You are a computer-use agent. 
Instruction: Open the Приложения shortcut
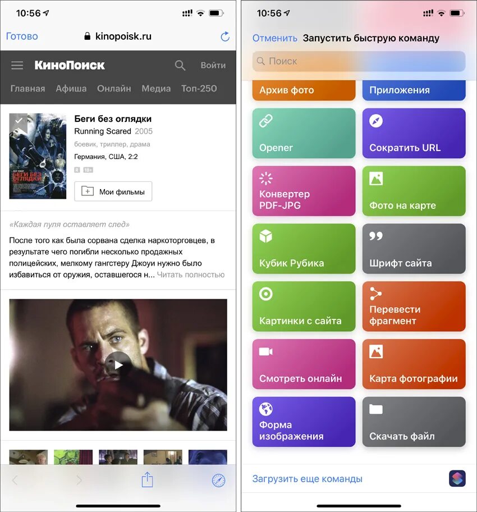[414, 90]
